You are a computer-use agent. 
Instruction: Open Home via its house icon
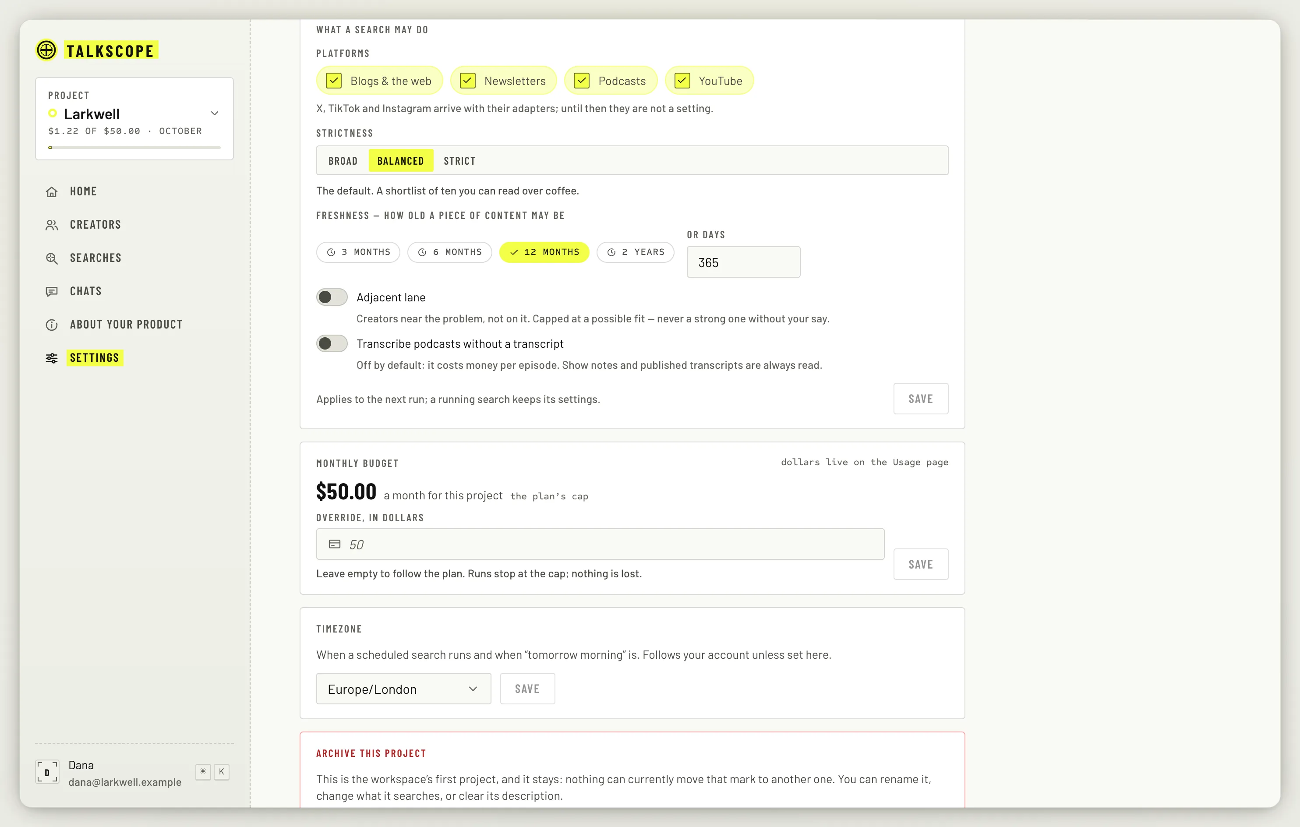click(52, 191)
